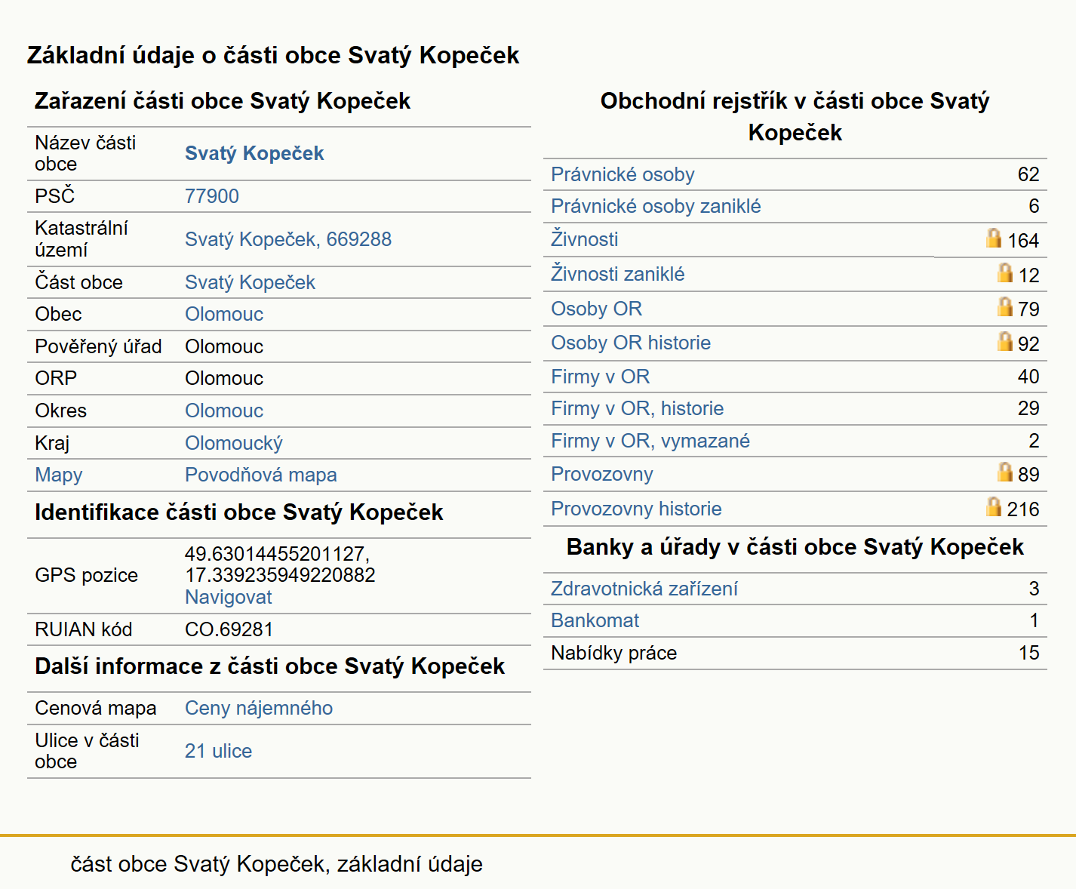The image size is (1076, 889).
Task: Click the count 40 for Firmy v OR
Action: coord(1028,377)
